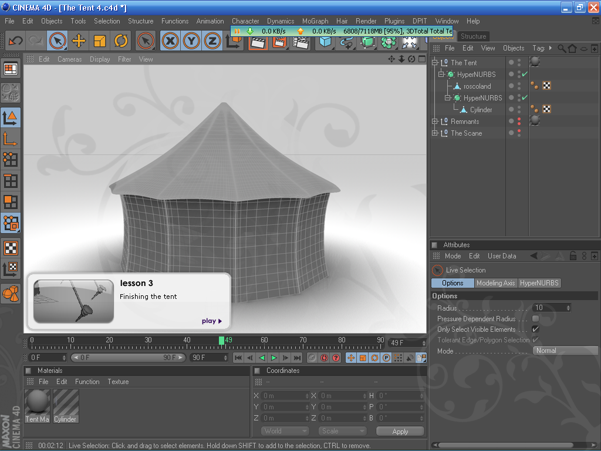Go to end of animation
The width and height of the screenshot is (601, 451).
(x=298, y=358)
